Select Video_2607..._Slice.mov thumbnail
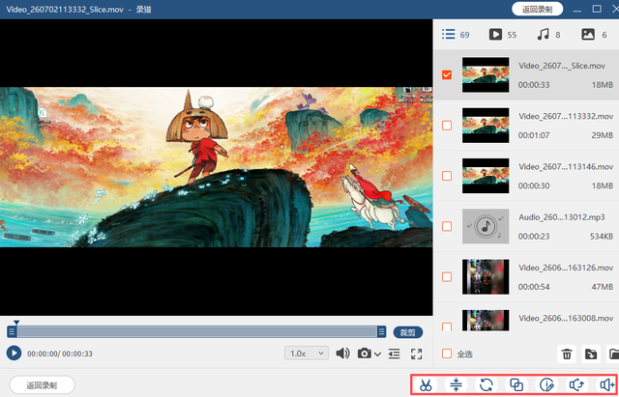 (486, 75)
